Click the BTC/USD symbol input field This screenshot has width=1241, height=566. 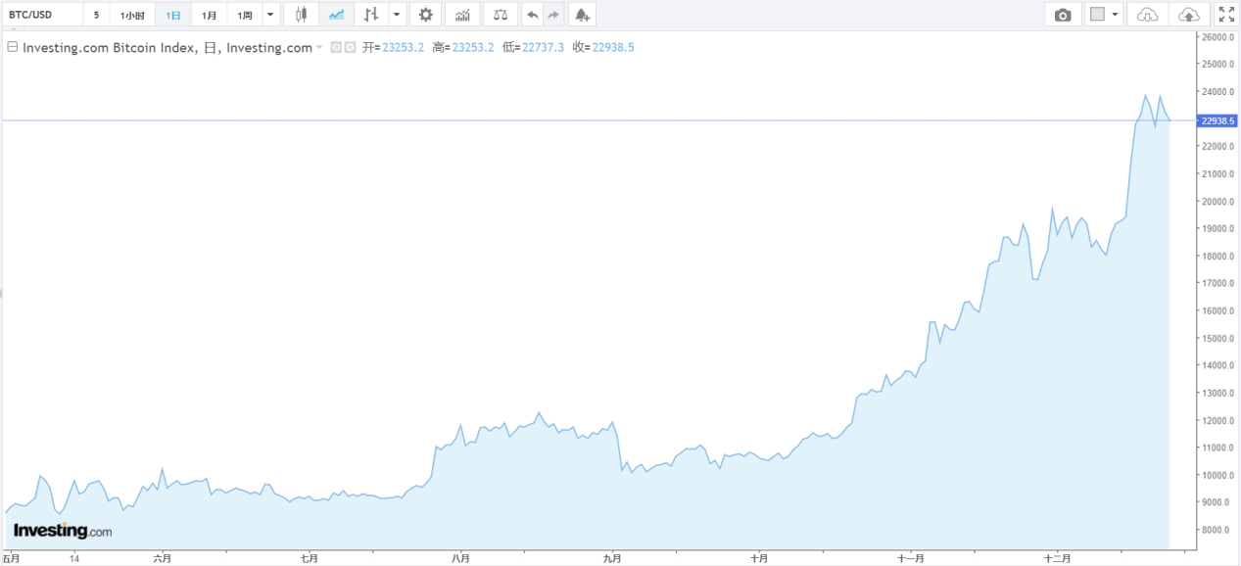[x=39, y=15]
